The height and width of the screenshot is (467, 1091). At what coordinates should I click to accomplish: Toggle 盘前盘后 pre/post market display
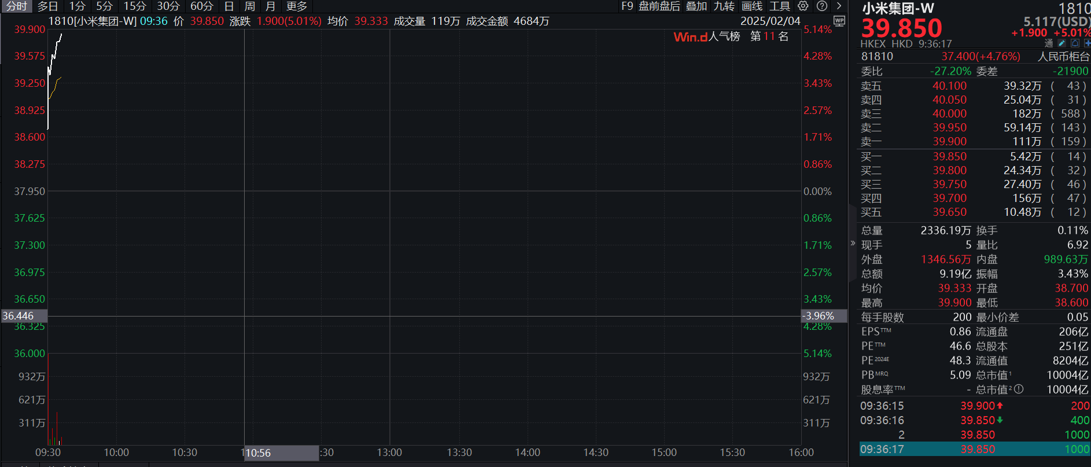click(659, 6)
